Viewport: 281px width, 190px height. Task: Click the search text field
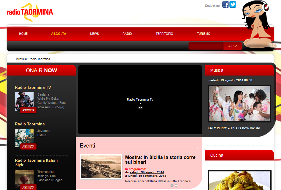[x=206, y=46]
